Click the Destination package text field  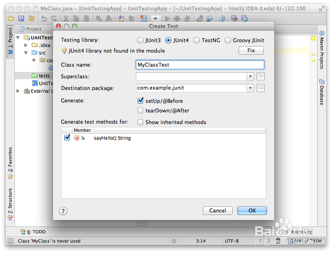[x=191, y=88]
